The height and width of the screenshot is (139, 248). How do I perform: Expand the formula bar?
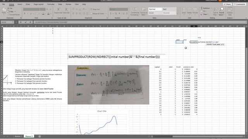tap(246, 22)
